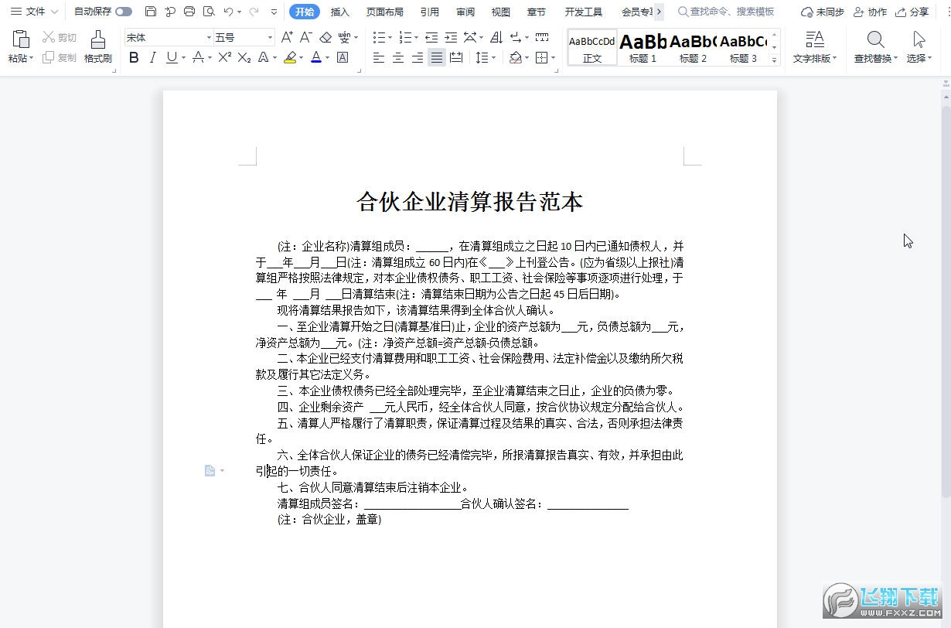Open the File (文件) menu
This screenshot has width=951, height=628.
34,12
